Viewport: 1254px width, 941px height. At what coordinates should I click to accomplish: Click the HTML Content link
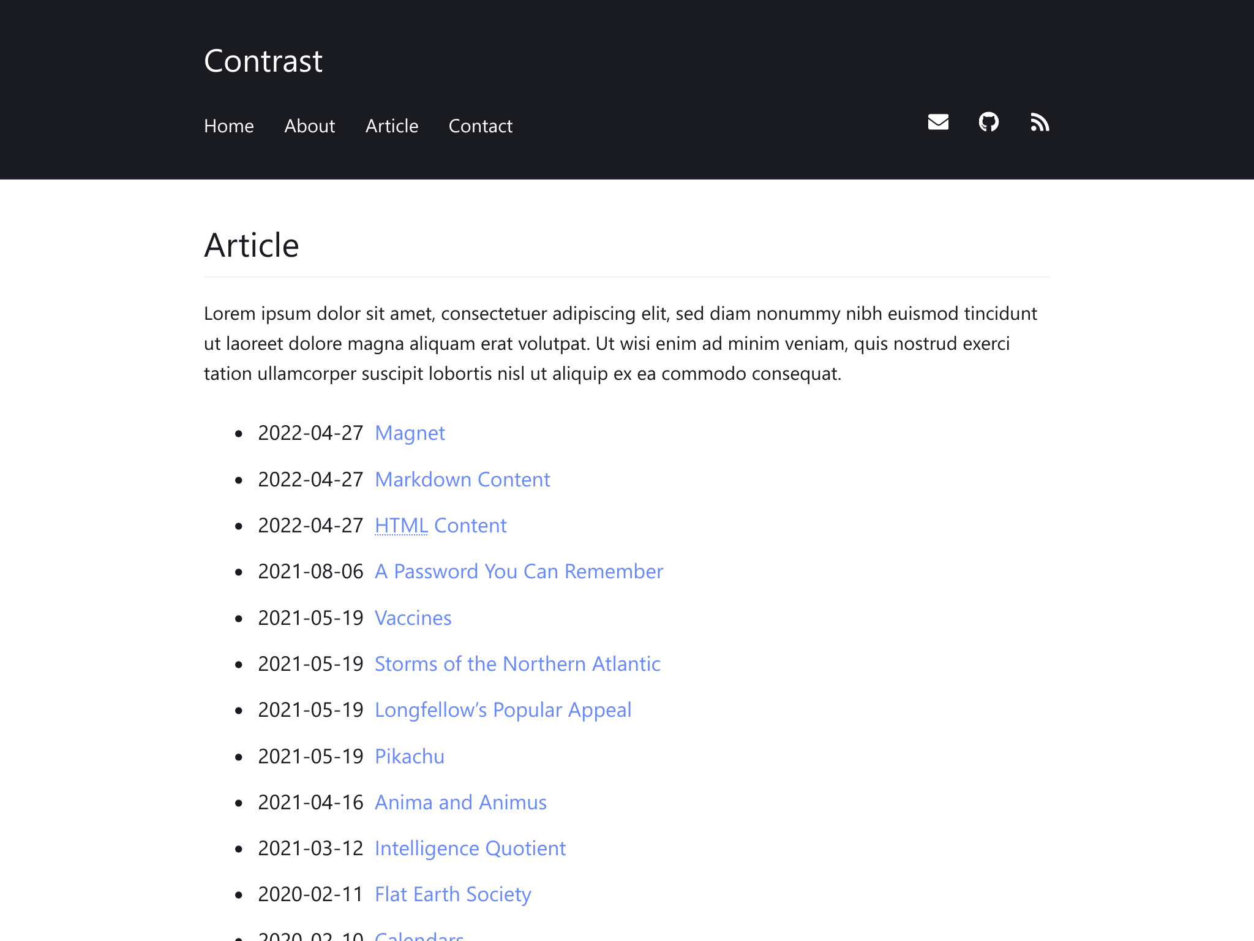[441, 526]
